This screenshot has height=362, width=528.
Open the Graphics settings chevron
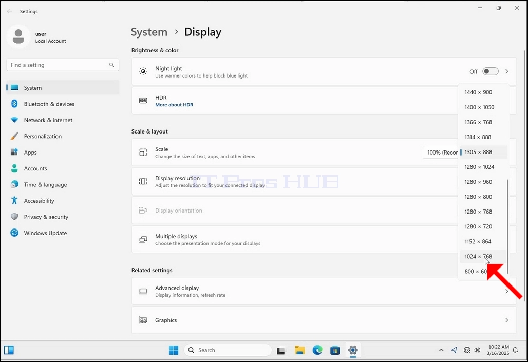coord(507,320)
